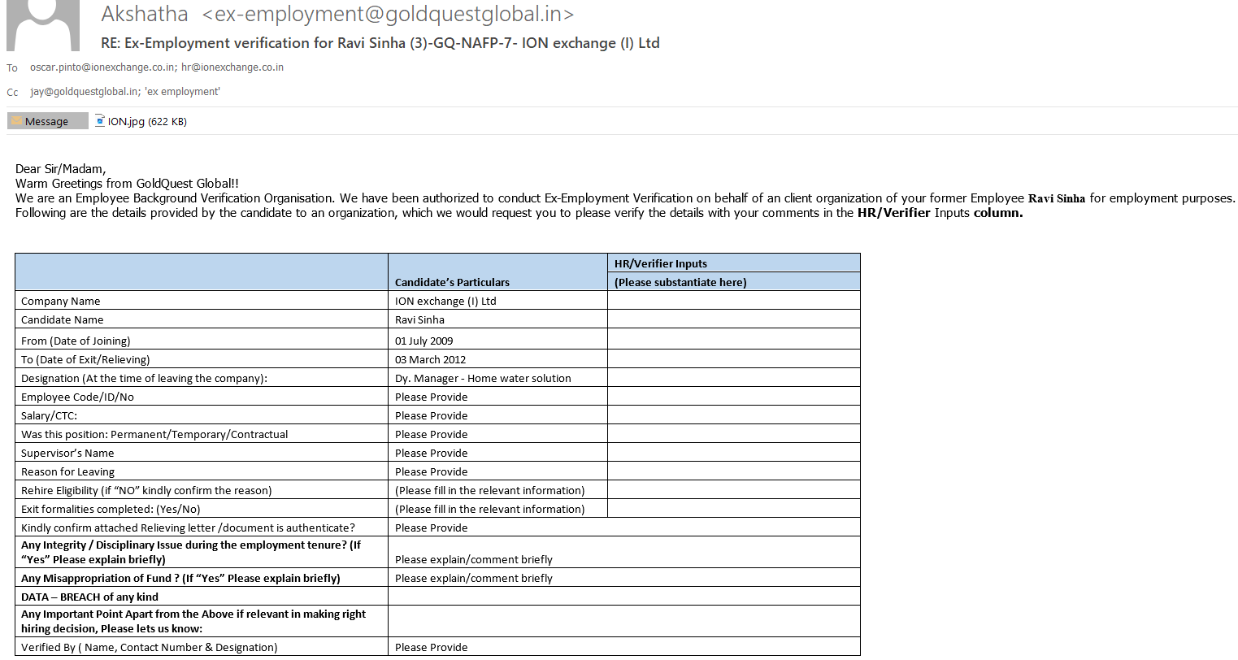Viewport: 1238px width, 660px height.
Task: Click 'Ravi Sinha' in the Candidate Name row
Action: click(419, 319)
